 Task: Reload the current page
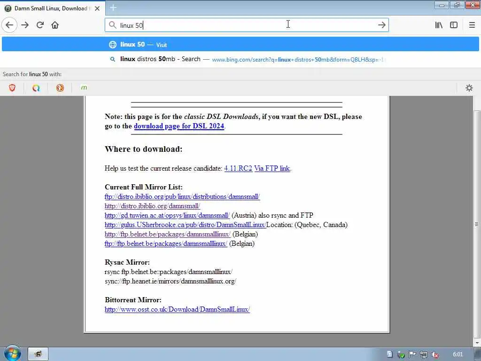click(x=40, y=25)
